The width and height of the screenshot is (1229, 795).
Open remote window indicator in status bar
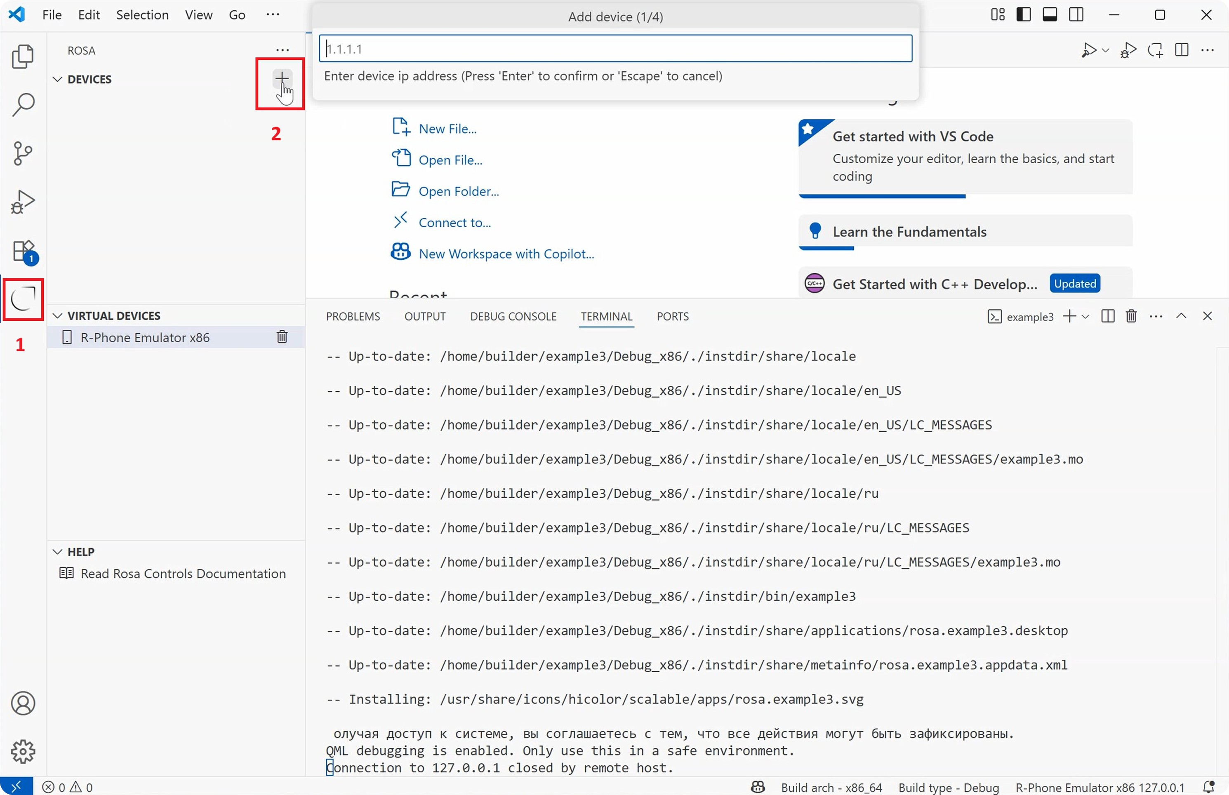coord(16,787)
